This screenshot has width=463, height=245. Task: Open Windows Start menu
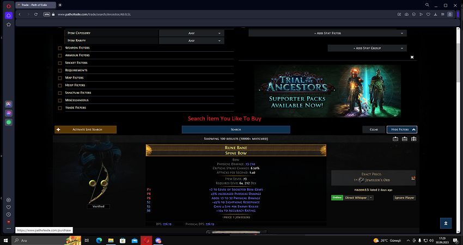coord(5,241)
